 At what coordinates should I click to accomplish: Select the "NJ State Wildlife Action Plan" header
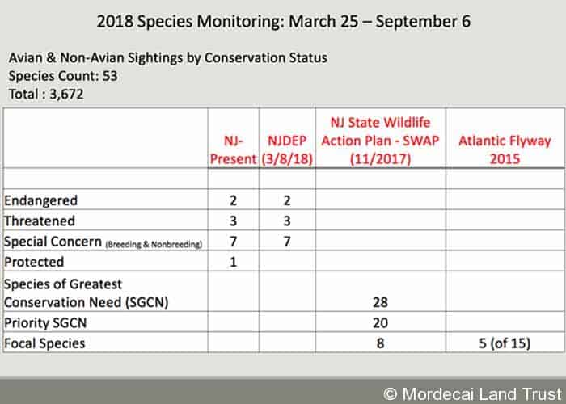tap(380, 141)
